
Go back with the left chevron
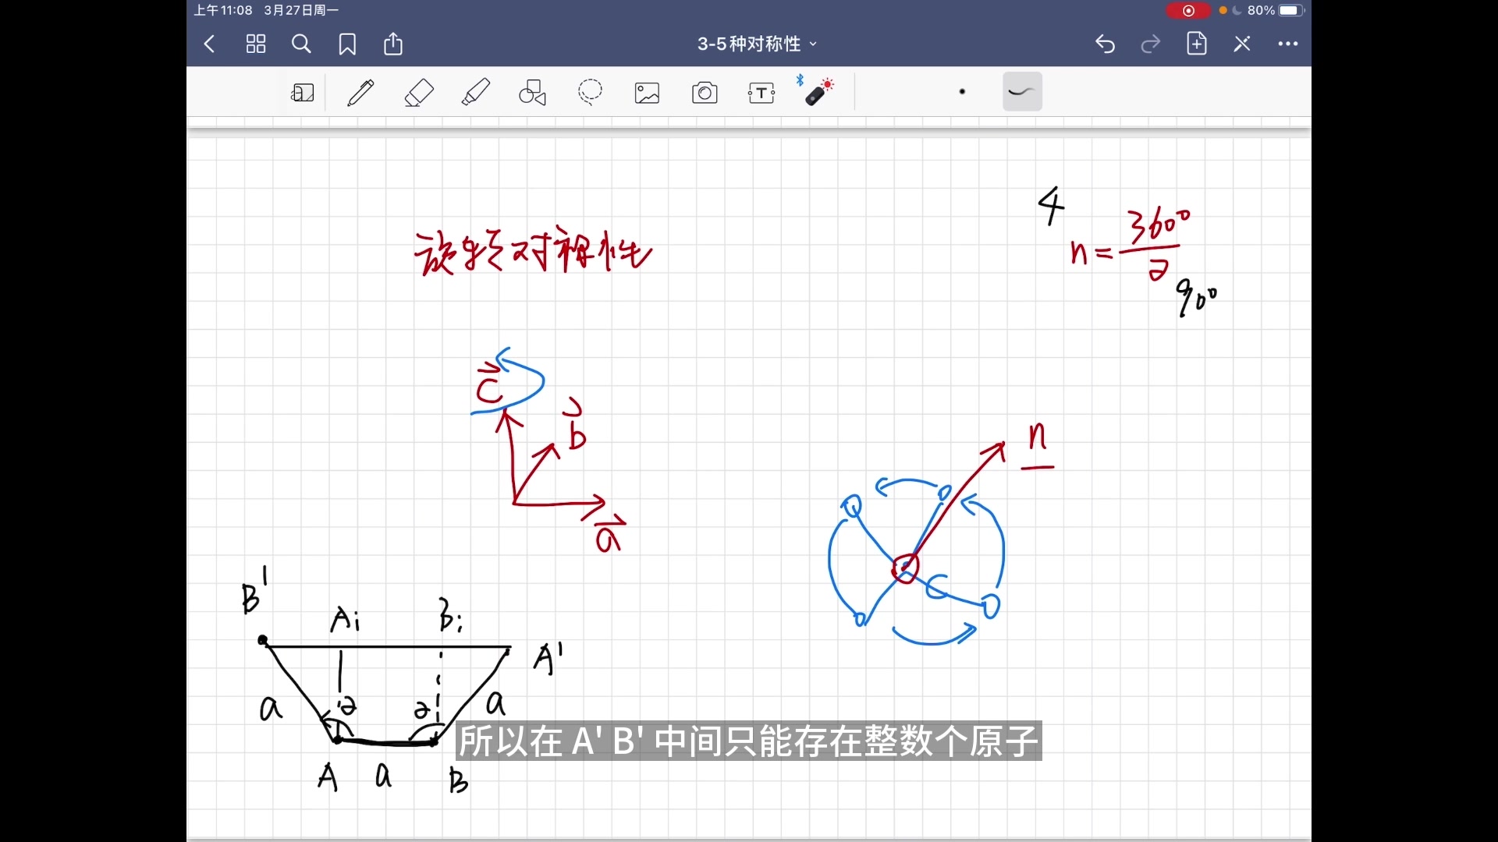tap(209, 44)
